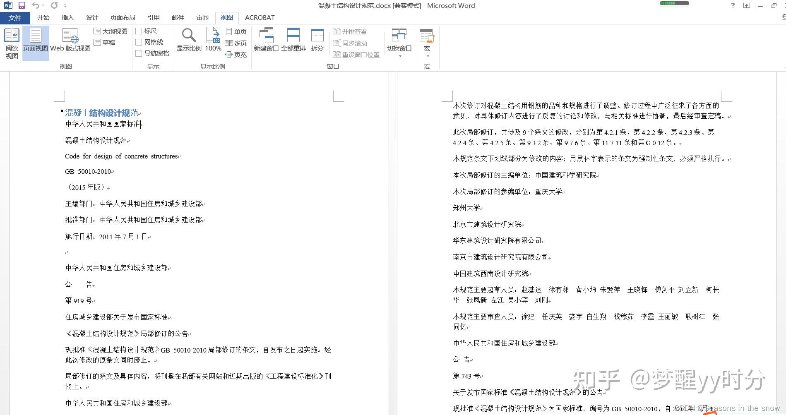Open the undo history dropdown arrow
Screen dimensions: 786x415
43,6
